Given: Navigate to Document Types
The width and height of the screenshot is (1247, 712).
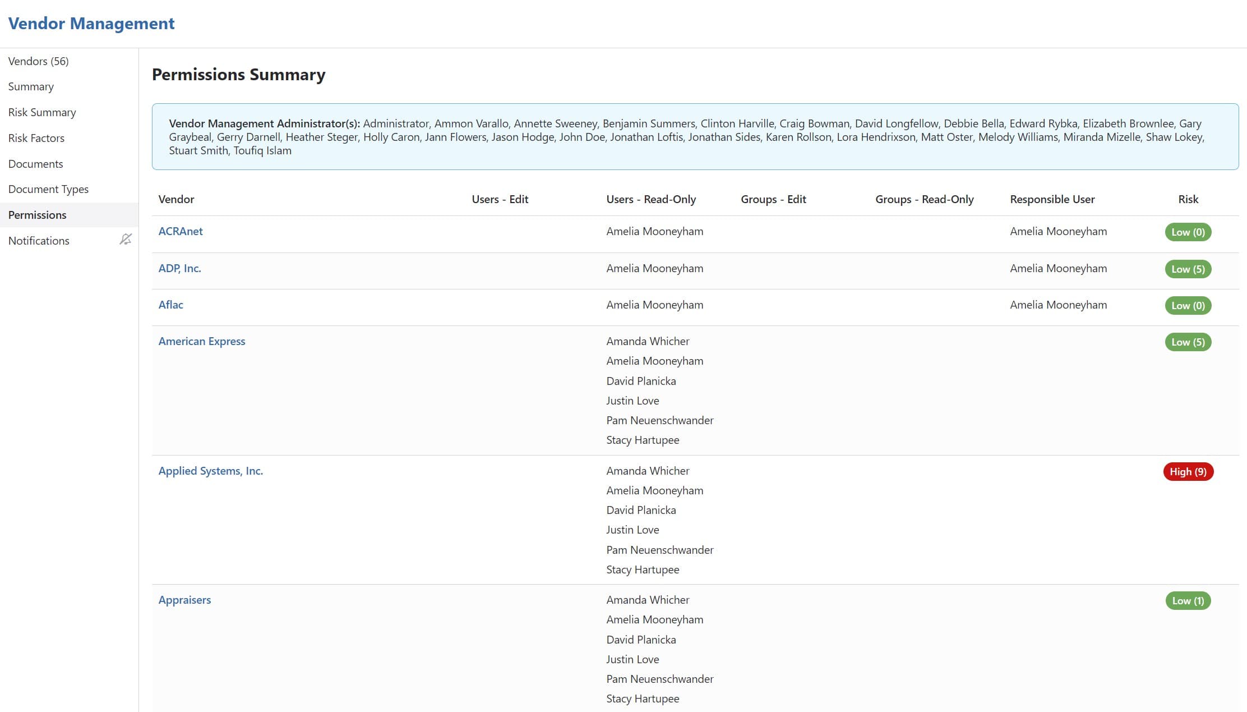Looking at the screenshot, I should tap(49, 189).
